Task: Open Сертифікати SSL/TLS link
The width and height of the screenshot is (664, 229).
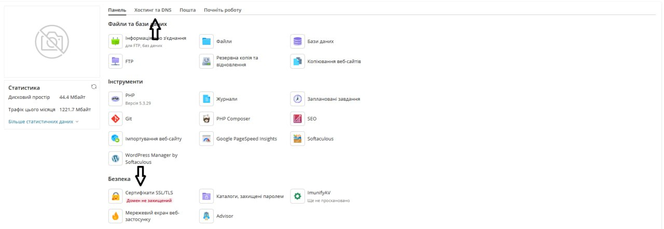Action: [149, 193]
